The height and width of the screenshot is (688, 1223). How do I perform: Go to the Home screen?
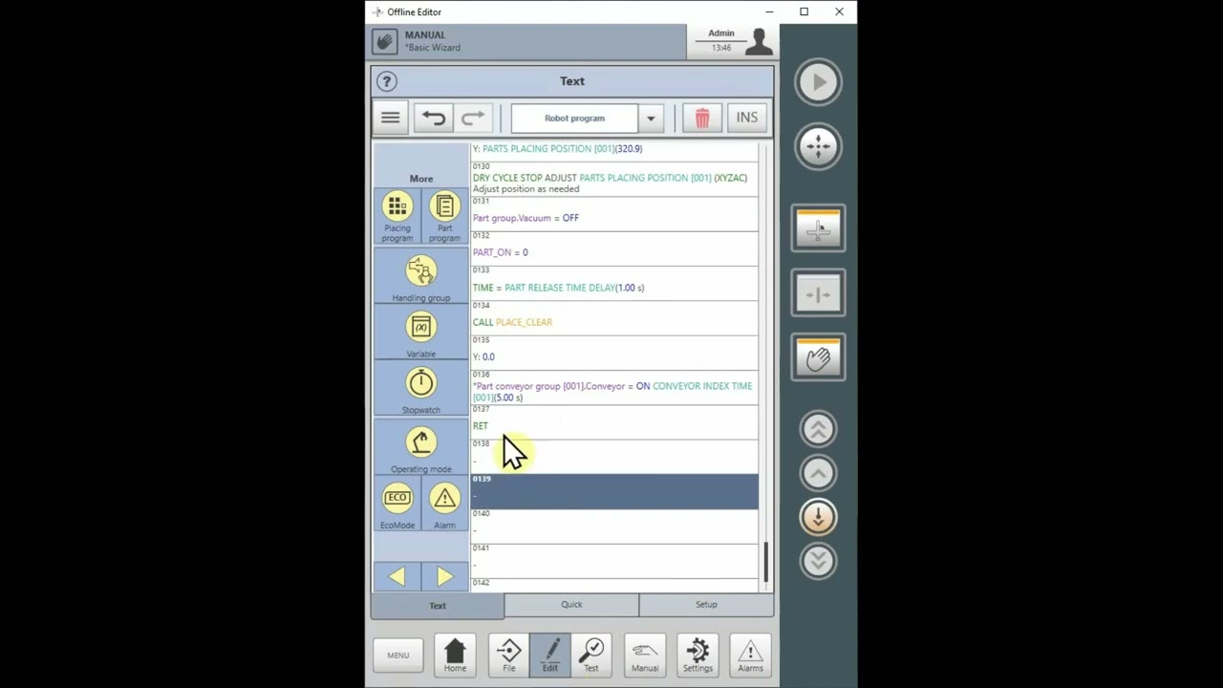[455, 655]
